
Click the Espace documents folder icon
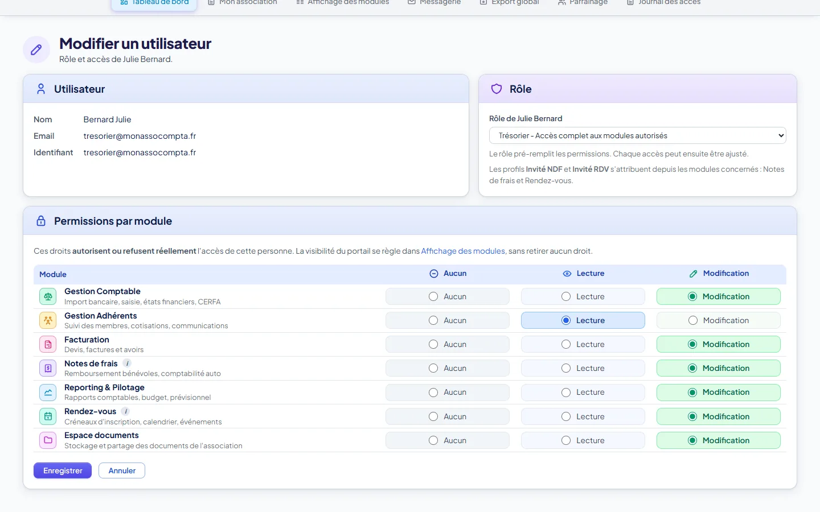point(48,440)
